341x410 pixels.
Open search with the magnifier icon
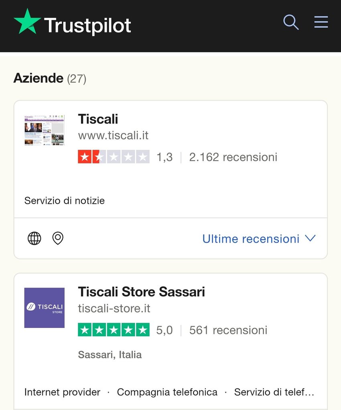click(291, 22)
